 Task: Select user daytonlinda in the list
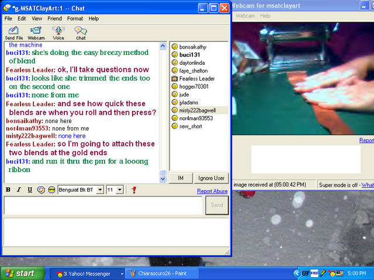click(192, 63)
